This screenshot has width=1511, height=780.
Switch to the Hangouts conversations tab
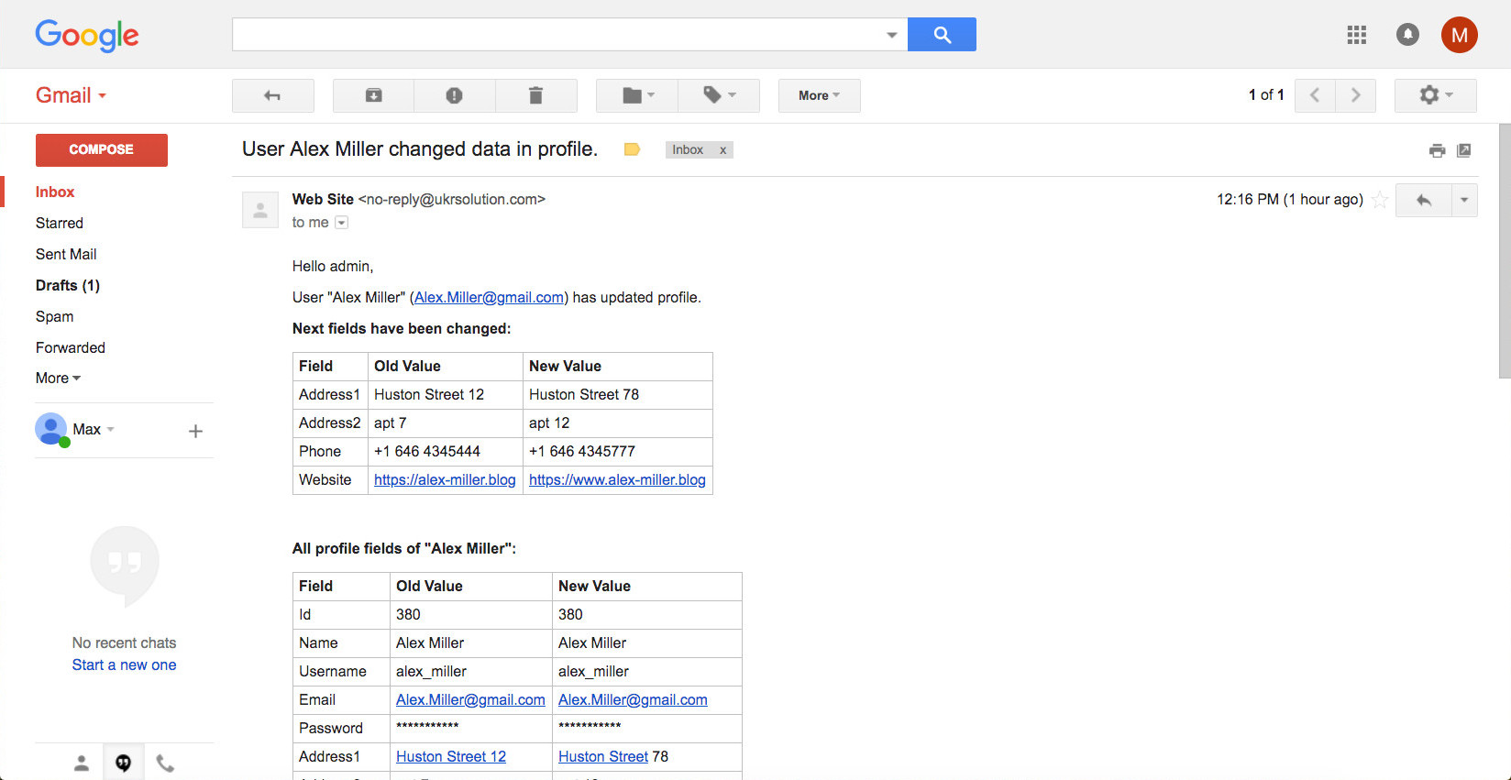[x=123, y=763]
